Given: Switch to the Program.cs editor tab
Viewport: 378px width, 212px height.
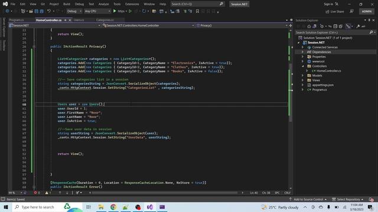Looking at the screenshot, I should [x=17, y=20].
